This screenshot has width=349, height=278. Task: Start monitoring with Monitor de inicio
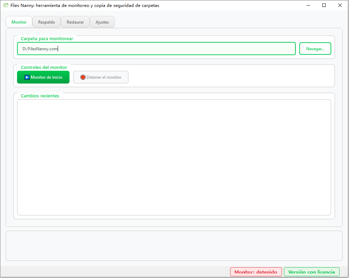pos(43,77)
